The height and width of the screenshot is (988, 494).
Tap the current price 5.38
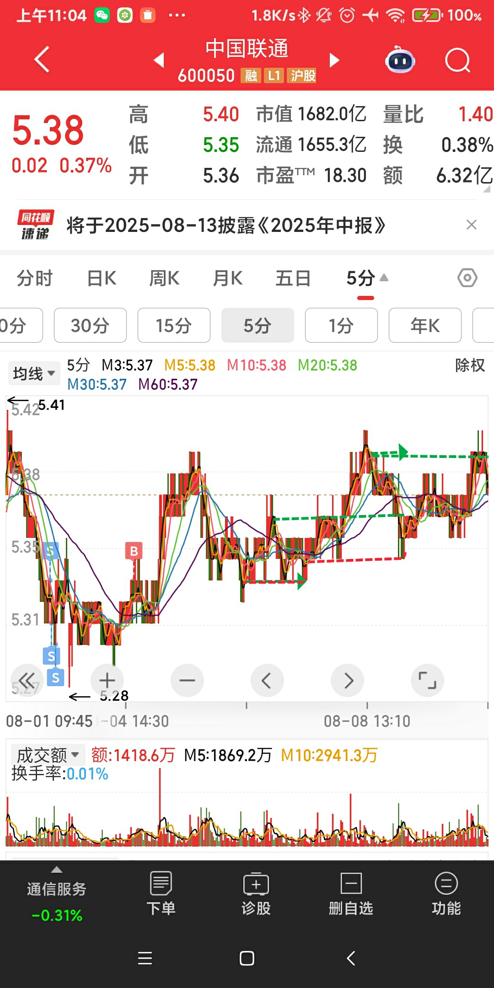(48, 130)
